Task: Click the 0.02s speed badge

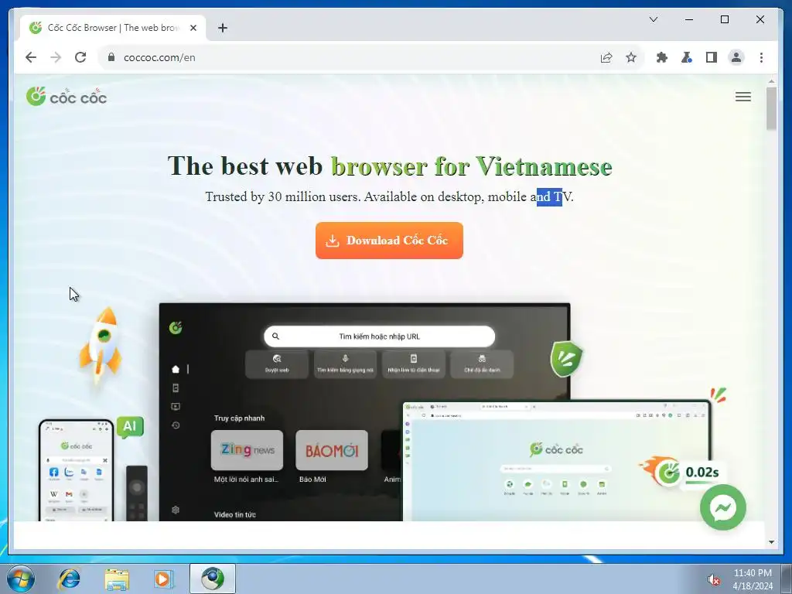Action: pyautogui.click(x=682, y=473)
